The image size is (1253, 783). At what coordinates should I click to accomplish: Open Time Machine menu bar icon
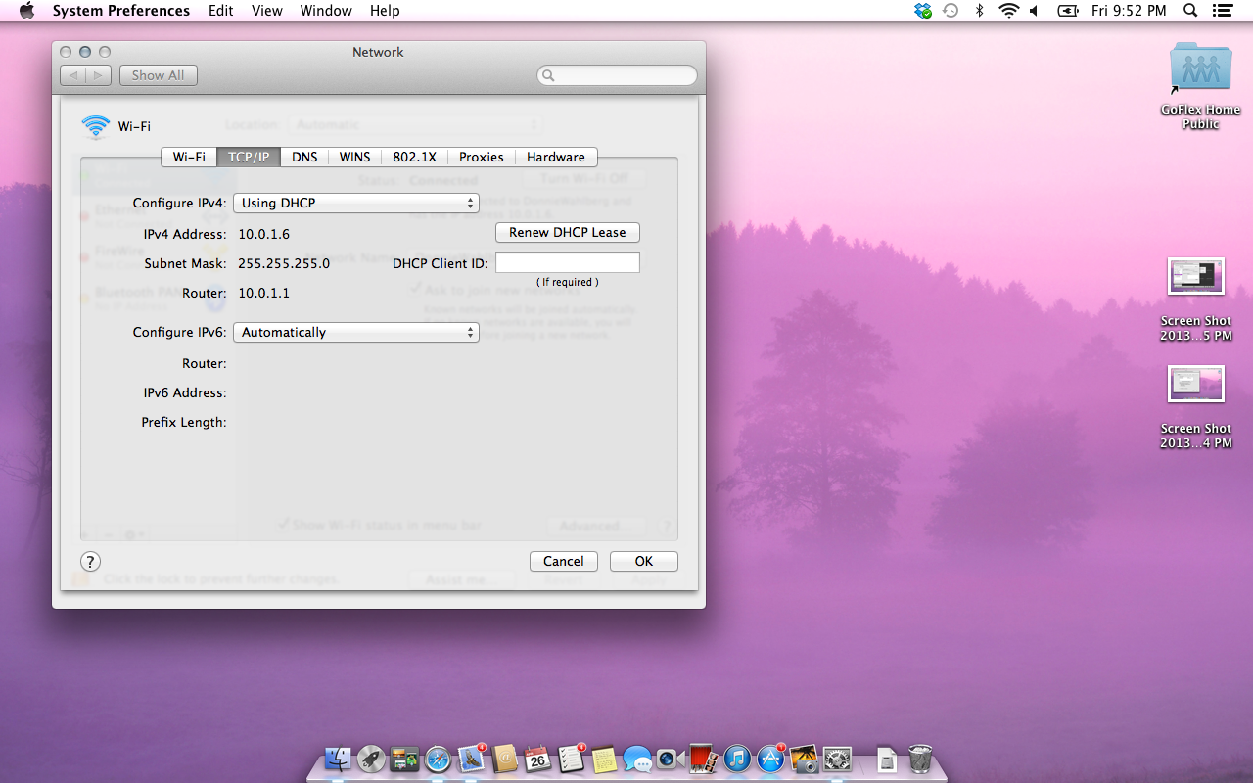[951, 11]
